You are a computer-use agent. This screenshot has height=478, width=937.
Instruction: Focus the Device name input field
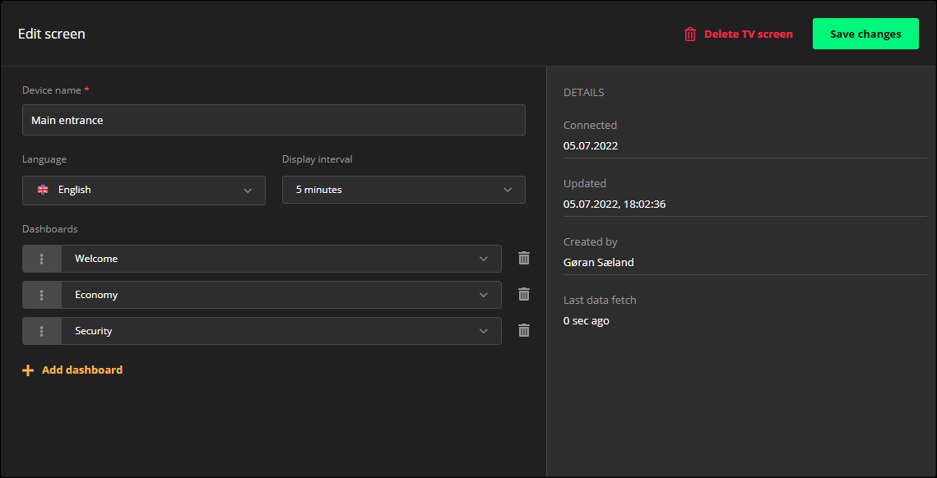(273, 120)
